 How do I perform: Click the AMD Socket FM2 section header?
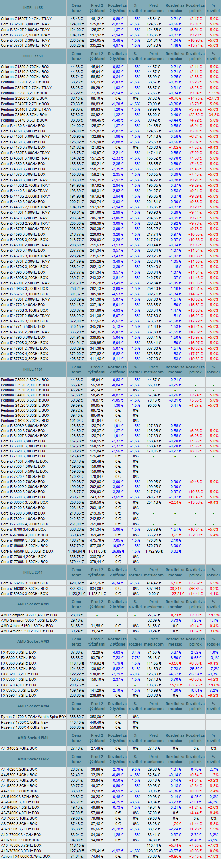[33, 759]
